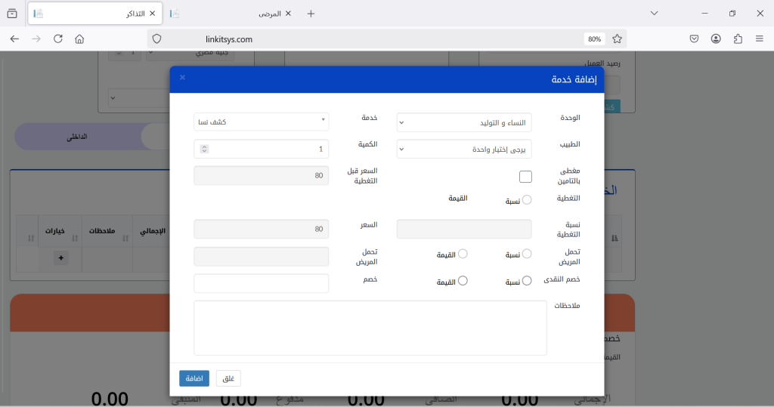Click into the ملاحظات notes text area

tap(370, 328)
